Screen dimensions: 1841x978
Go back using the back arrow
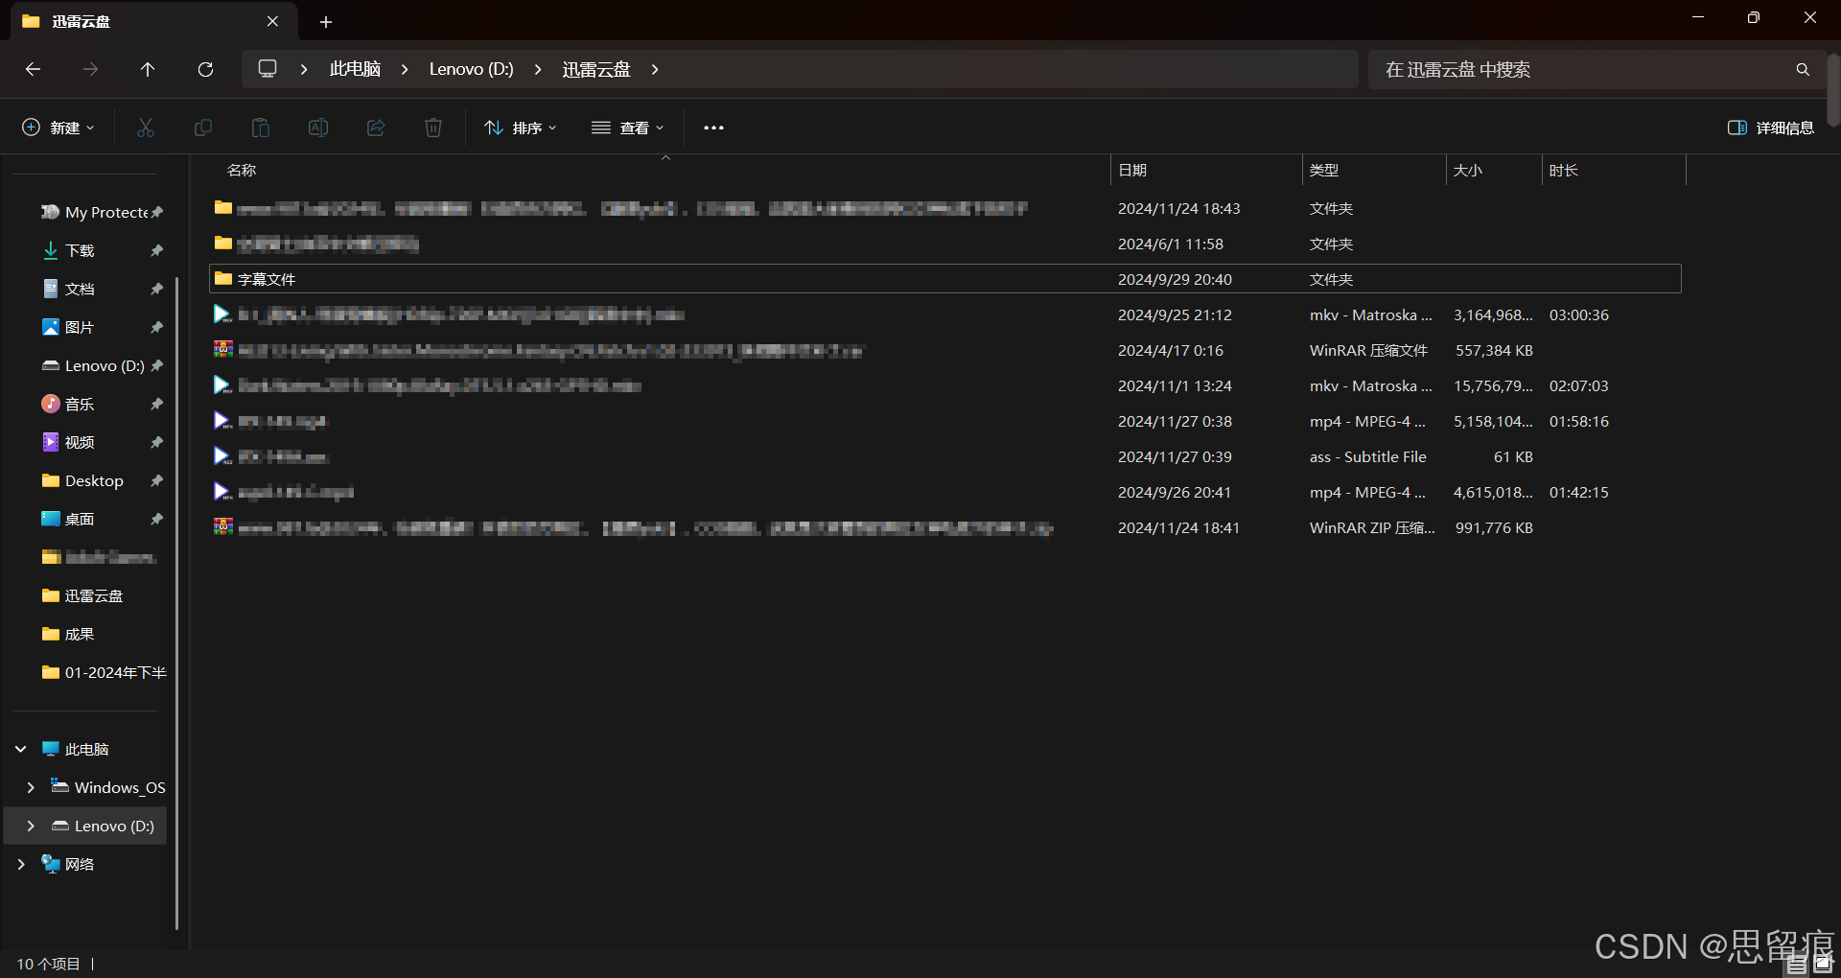coord(33,69)
